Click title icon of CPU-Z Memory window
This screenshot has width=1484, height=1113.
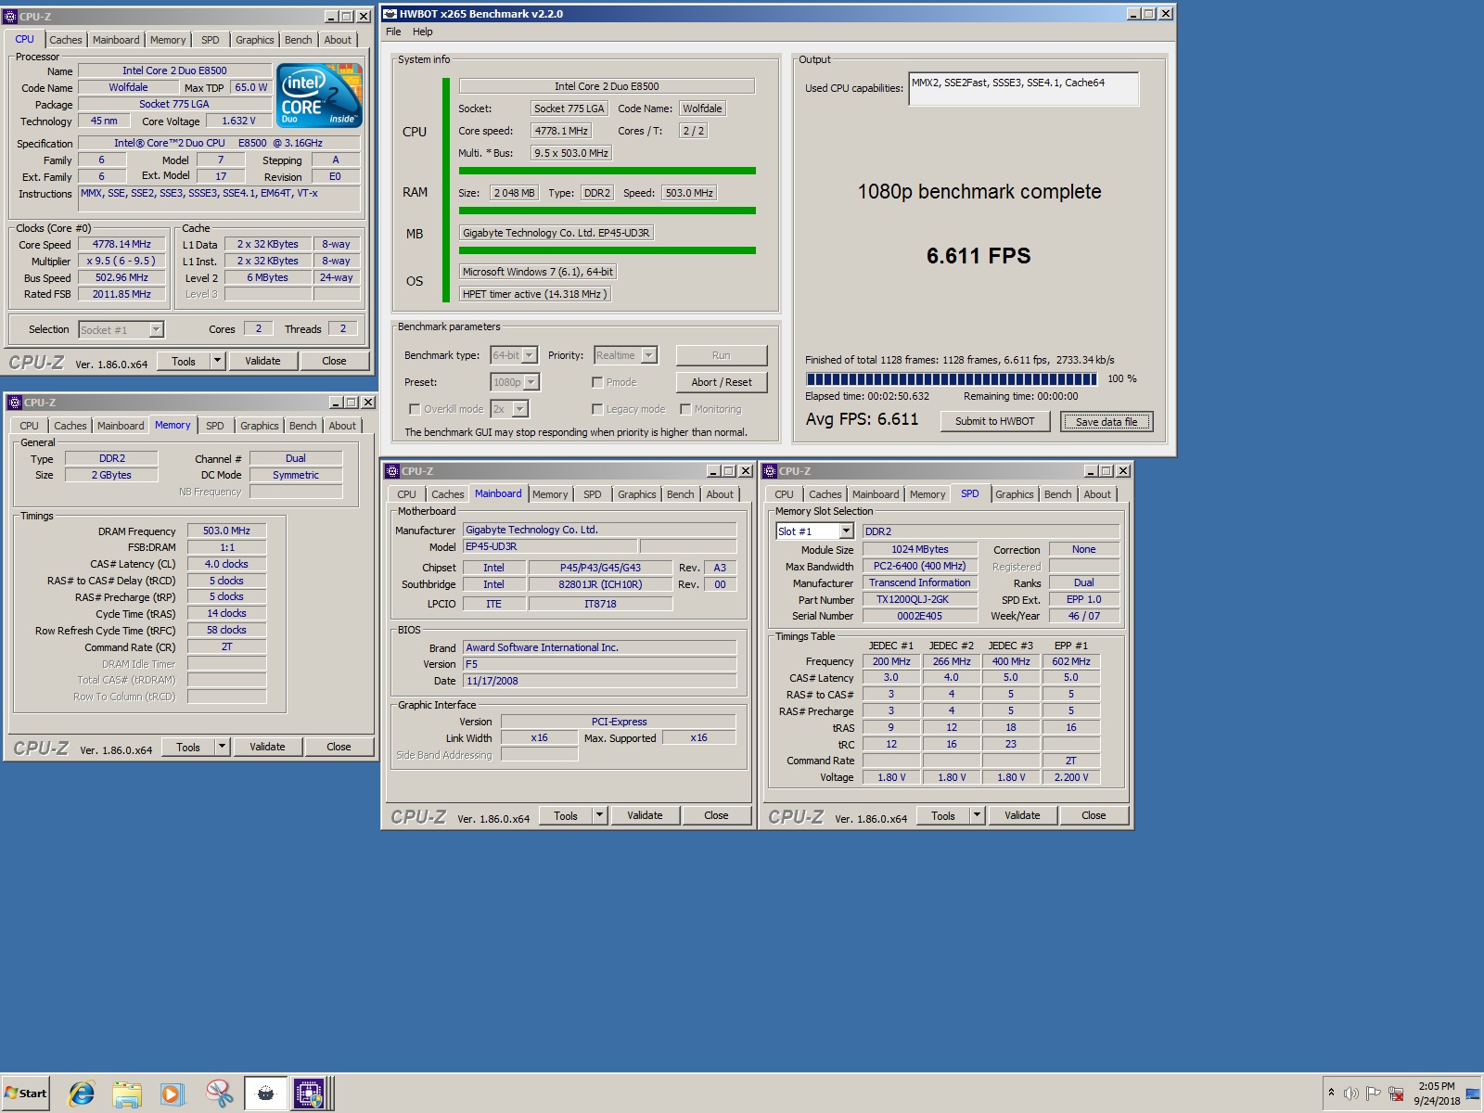(14, 403)
